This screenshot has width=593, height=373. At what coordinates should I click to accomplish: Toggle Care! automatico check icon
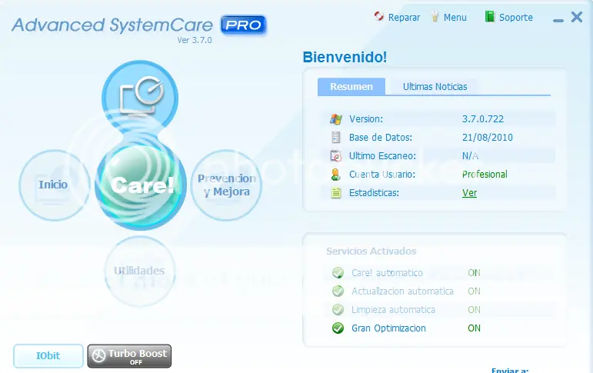[338, 273]
